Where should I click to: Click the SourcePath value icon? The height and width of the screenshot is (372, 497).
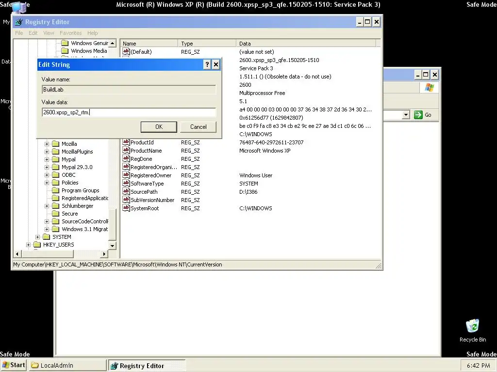point(126,192)
